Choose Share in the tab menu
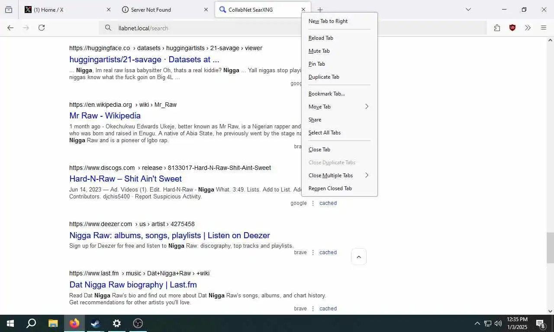The height and width of the screenshot is (332, 554). pyautogui.click(x=339, y=120)
